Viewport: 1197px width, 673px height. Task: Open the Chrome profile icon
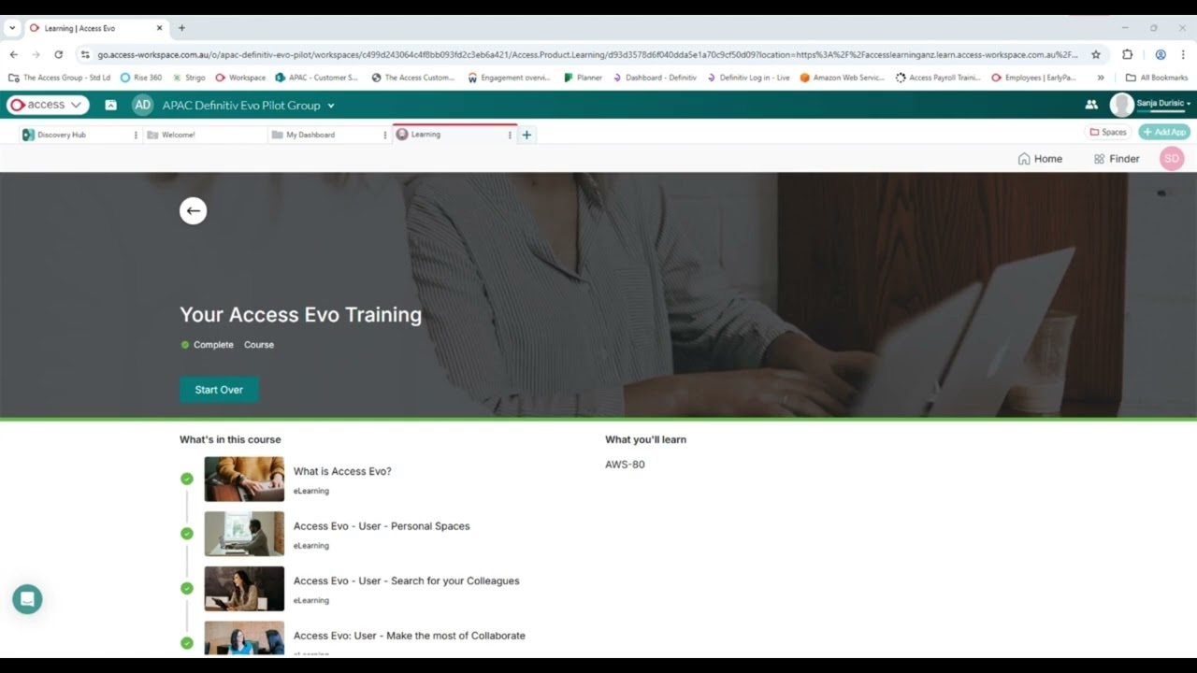1161,54
